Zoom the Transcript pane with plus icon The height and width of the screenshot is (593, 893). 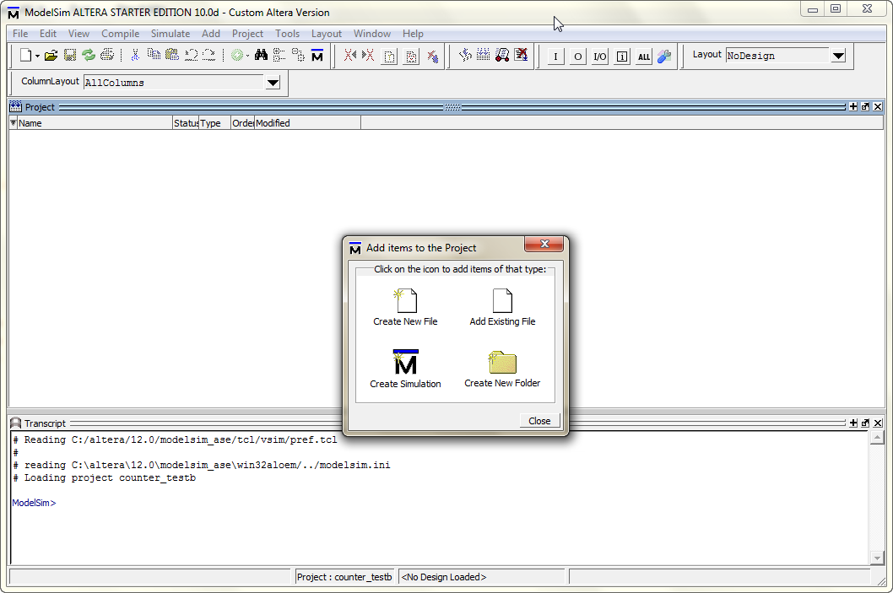(853, 423)
